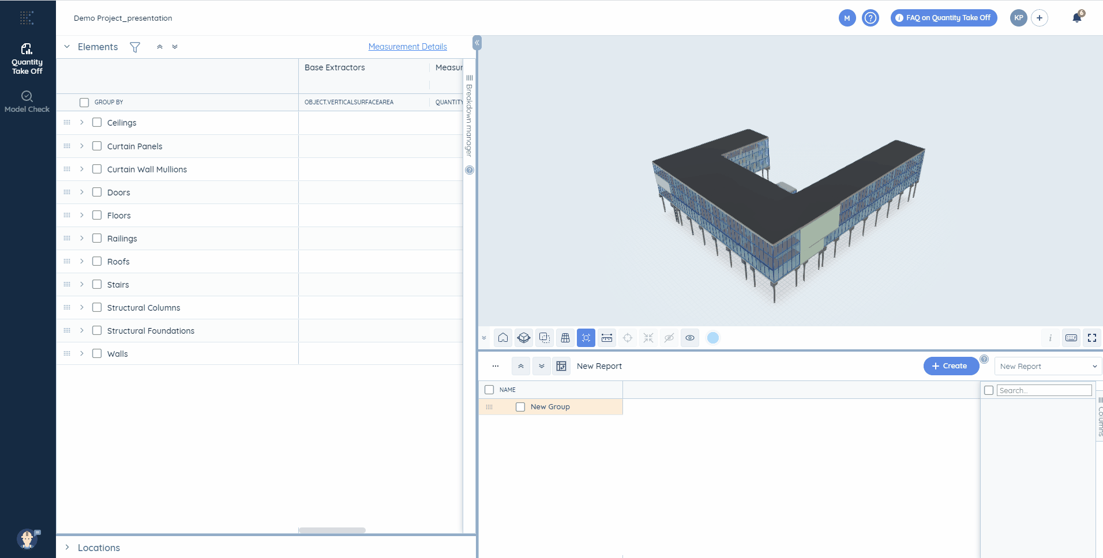Open the assistant chat avatar
The height and width of the screenshot is (558, 1103).
[28, 538]
